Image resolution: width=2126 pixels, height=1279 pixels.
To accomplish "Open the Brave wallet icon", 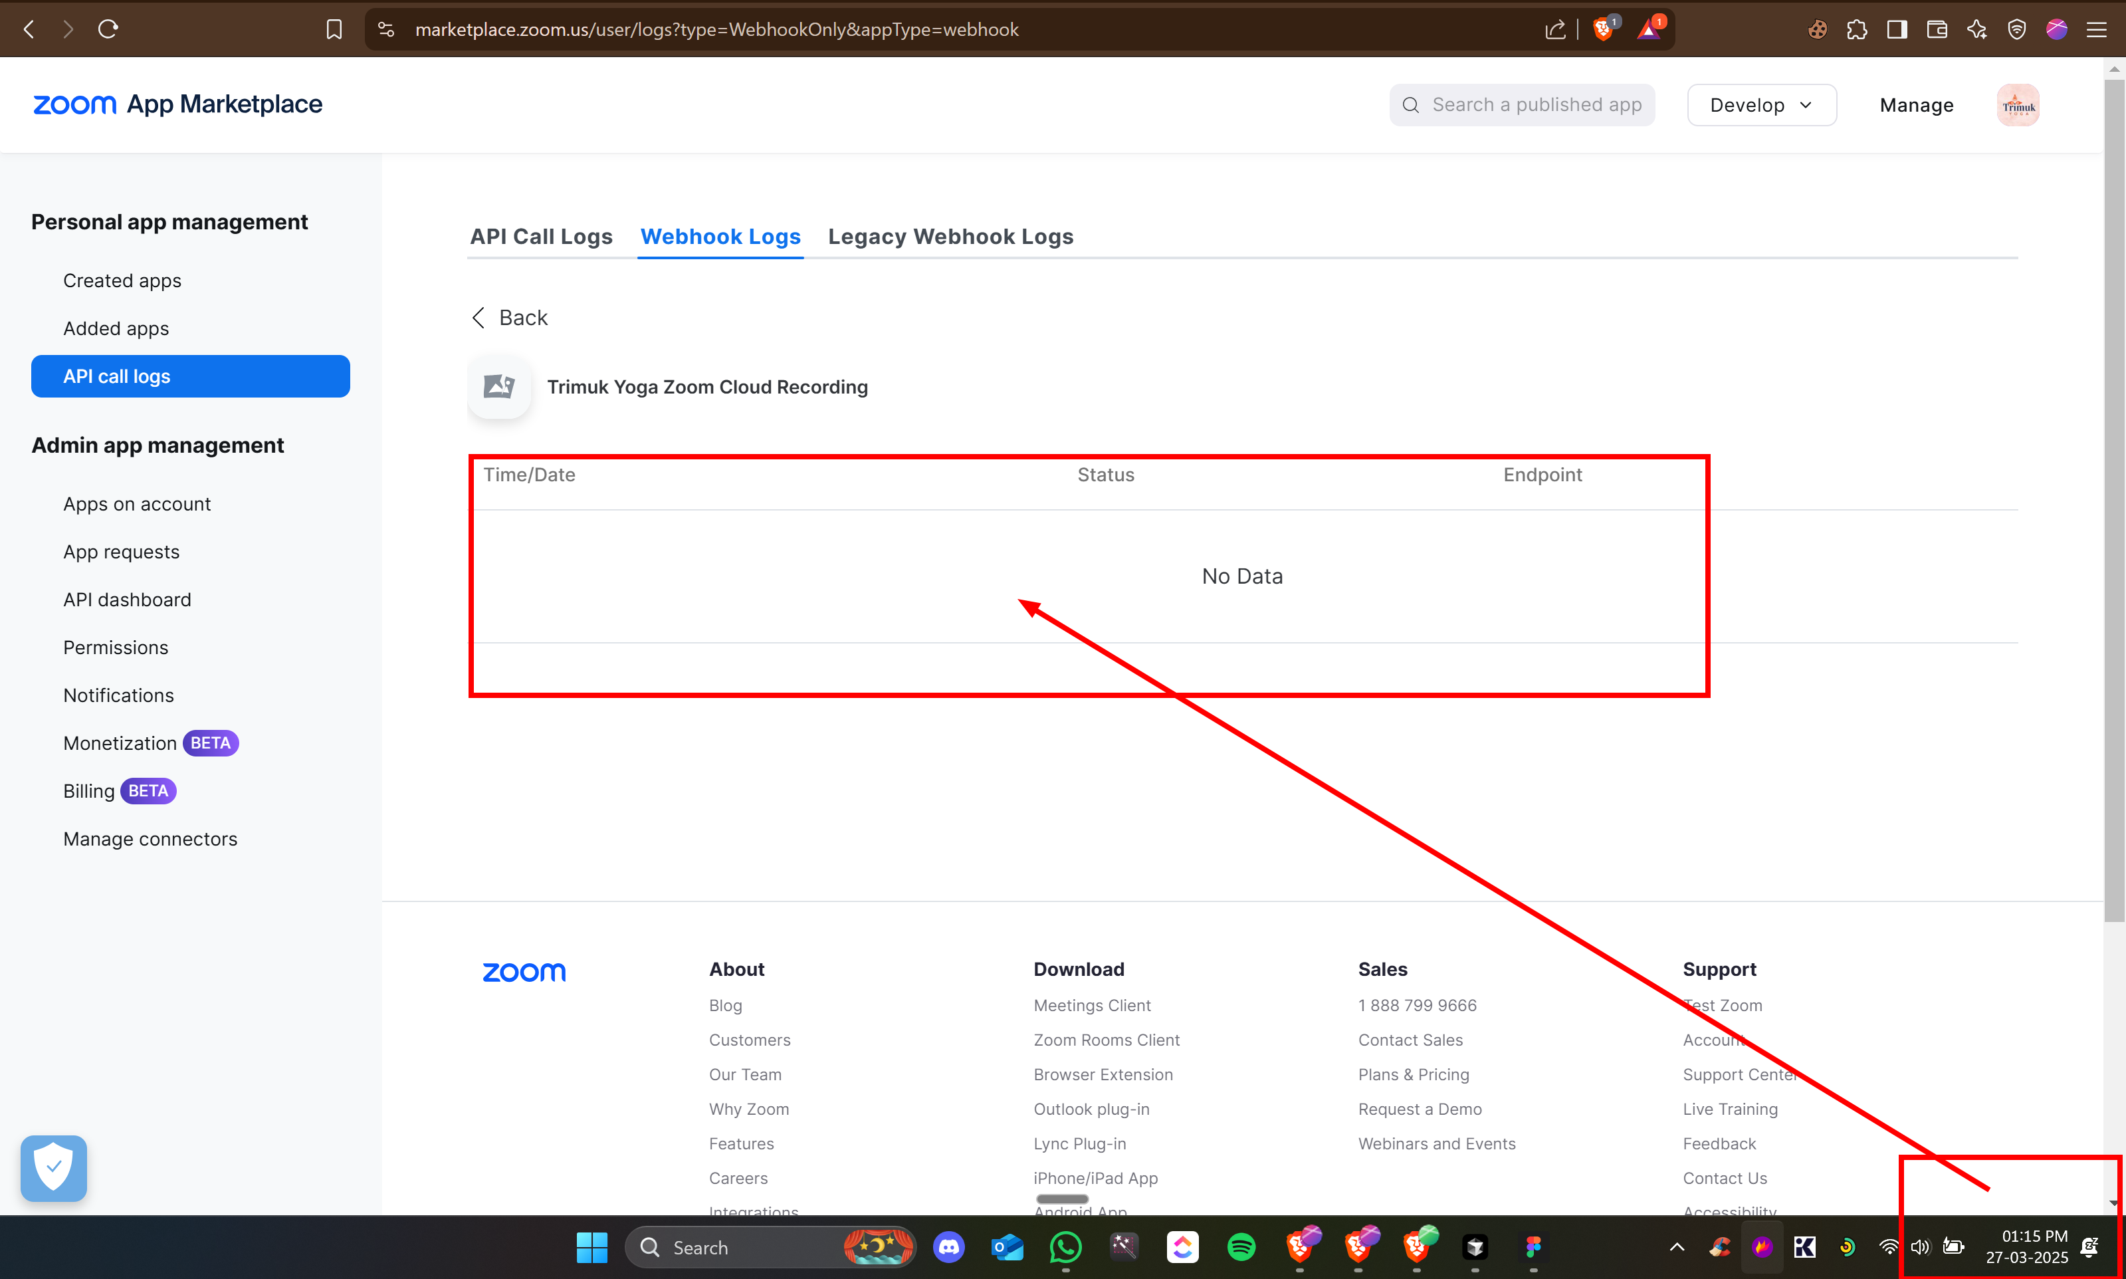I will coord(1937,29).
